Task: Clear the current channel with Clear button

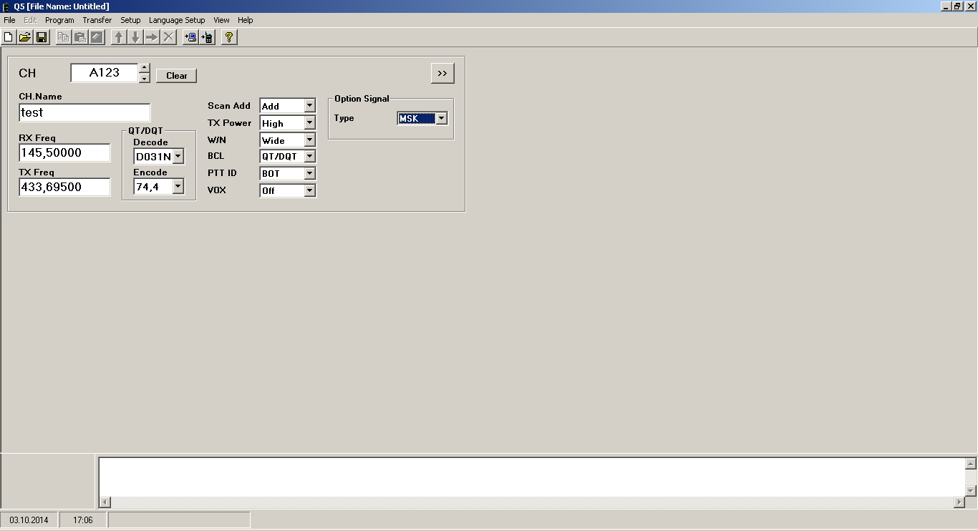Action: (176, 75)
